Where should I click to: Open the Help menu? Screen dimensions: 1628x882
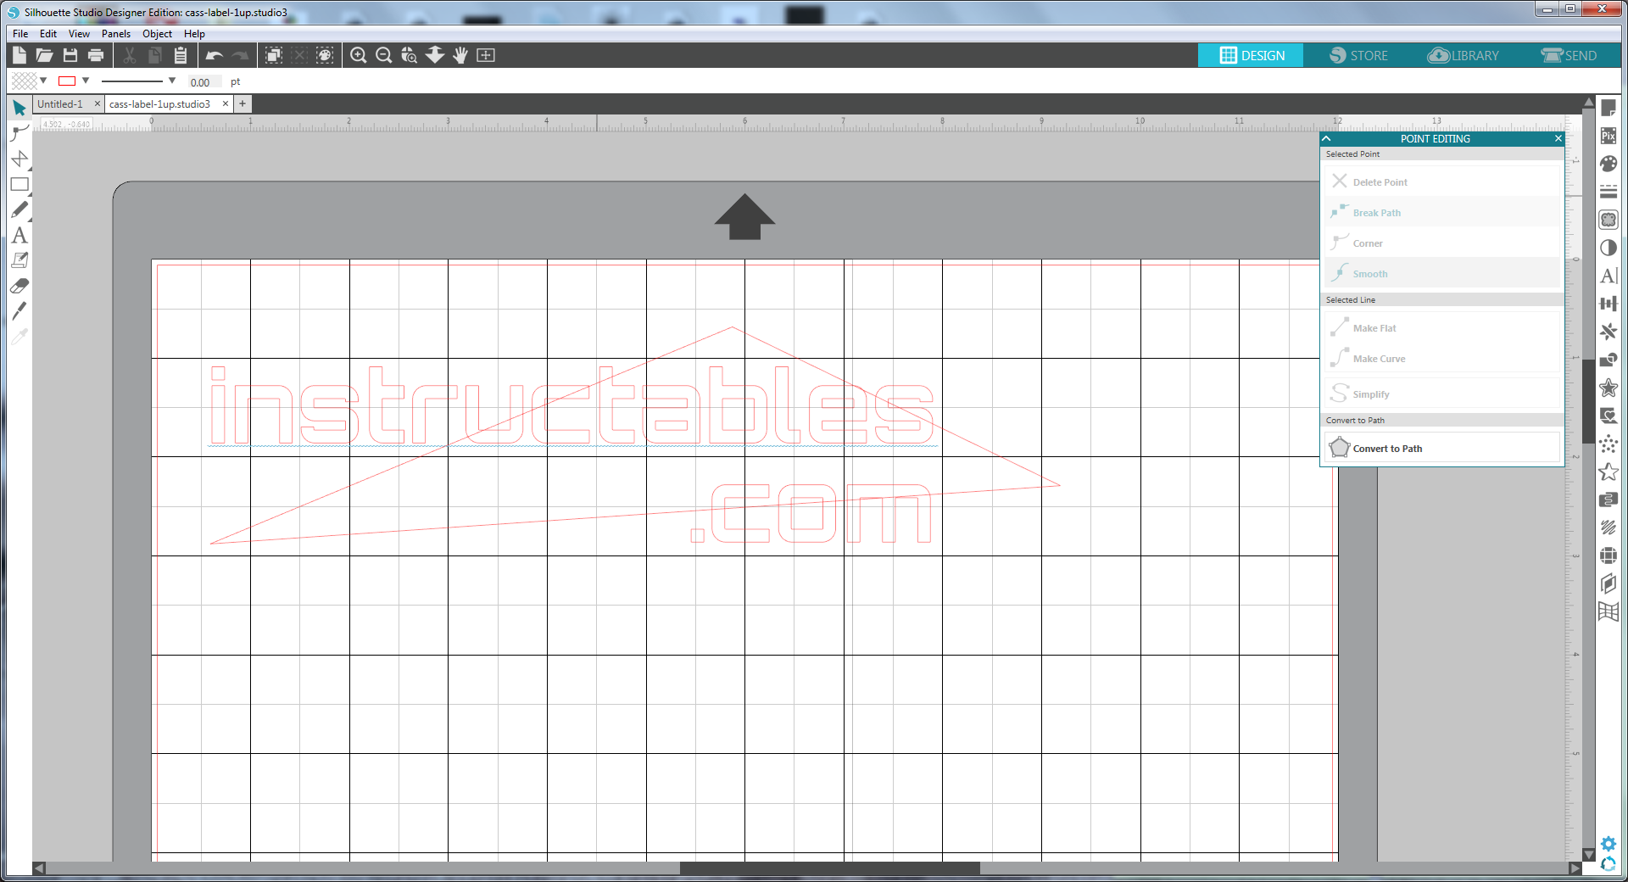194,34
